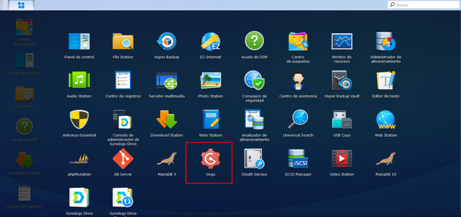Launch Synology Drive without the sync badge
Image resolution: width=461 pixels, height=217 pixels.
point(79,198)
